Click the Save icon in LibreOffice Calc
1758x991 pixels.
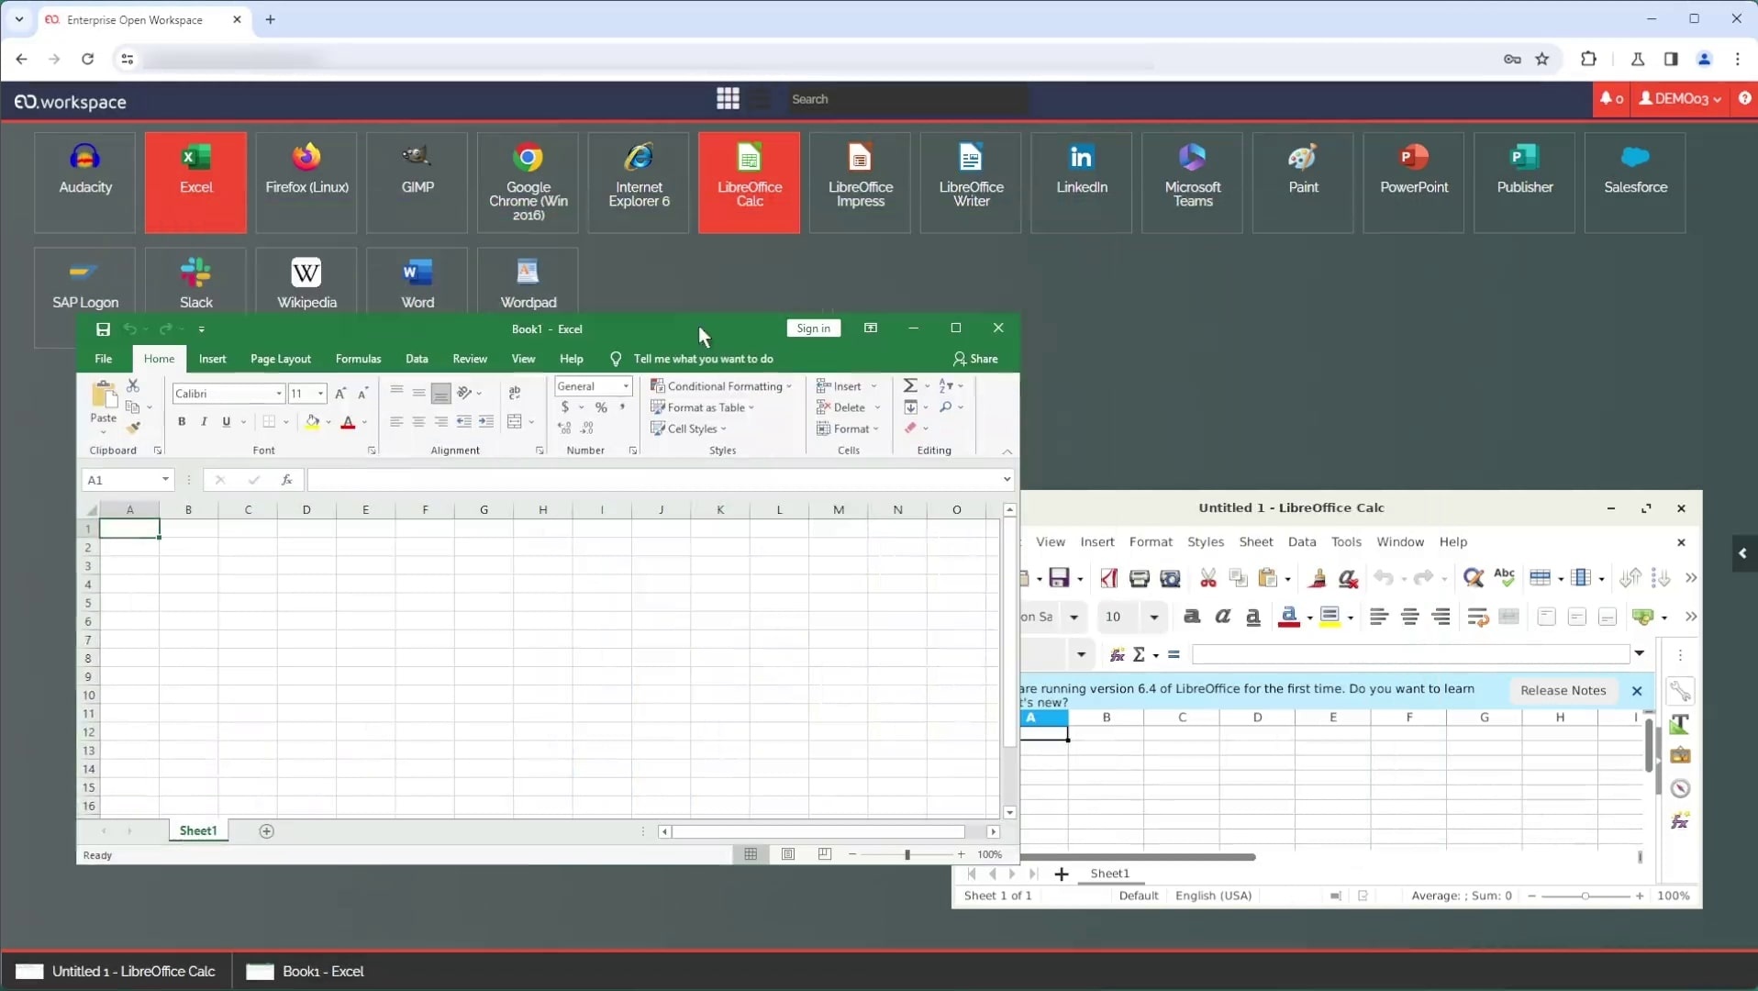pyautogui.click(x=1059, y=578)
